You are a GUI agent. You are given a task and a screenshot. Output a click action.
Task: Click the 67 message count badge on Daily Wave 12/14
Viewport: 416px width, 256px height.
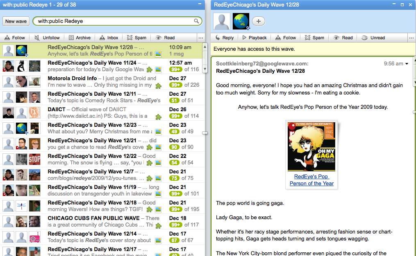(174, 240)
